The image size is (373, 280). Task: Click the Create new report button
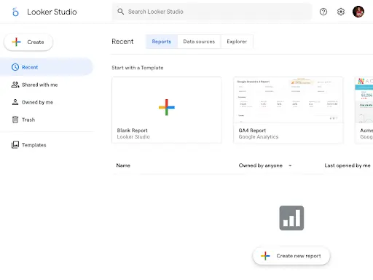point(291,256)
